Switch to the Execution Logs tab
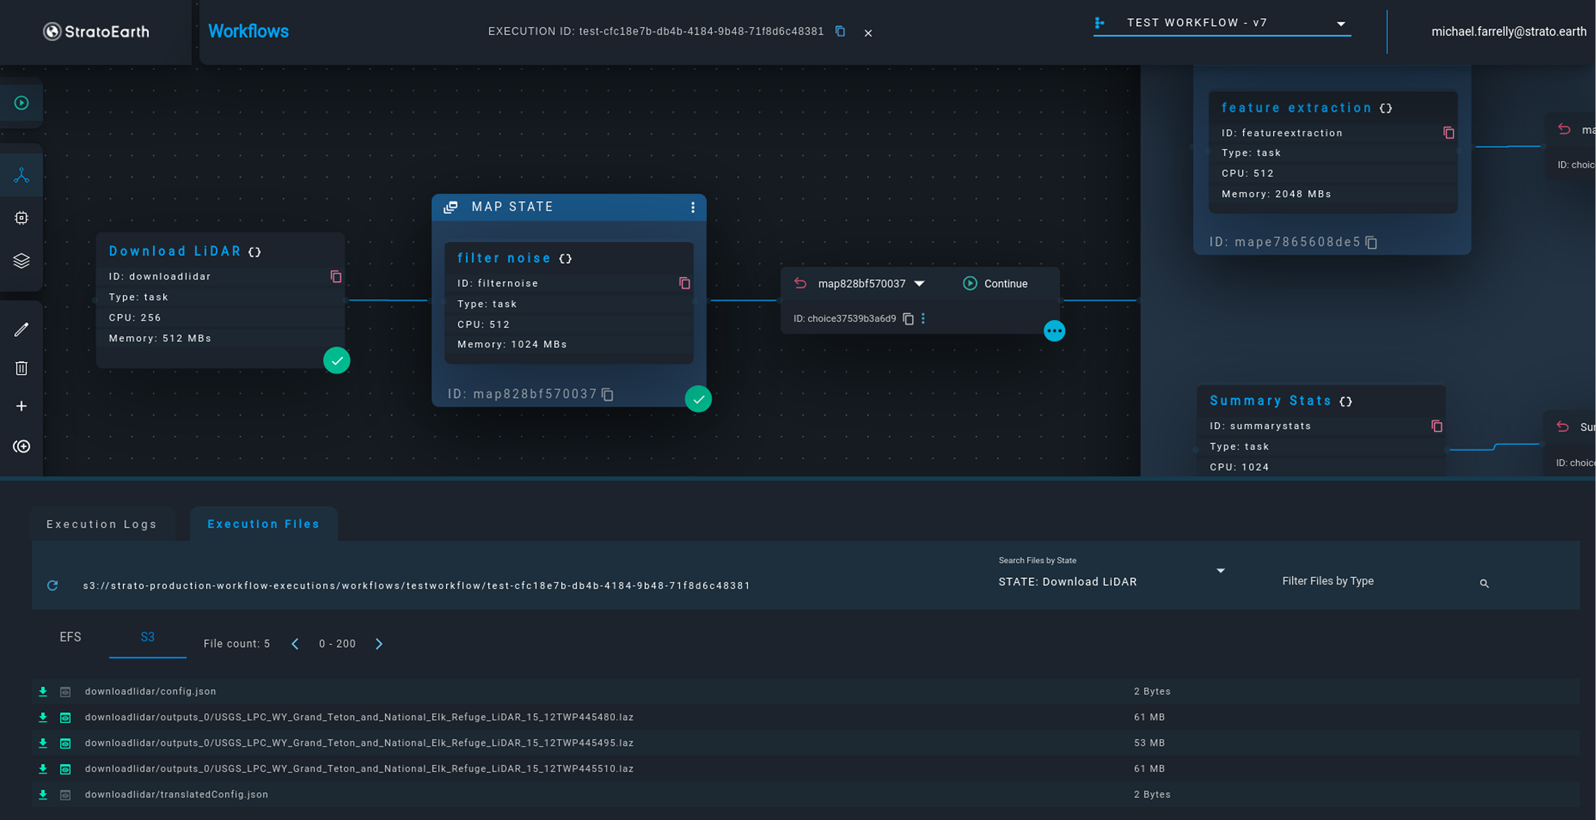Screen dimensions: 1596x820 102,523
